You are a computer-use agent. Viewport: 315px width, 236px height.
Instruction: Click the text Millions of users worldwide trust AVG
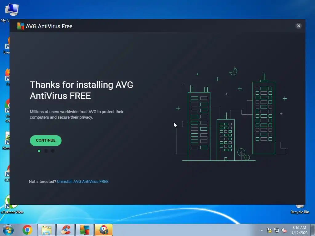click(77, 114)
